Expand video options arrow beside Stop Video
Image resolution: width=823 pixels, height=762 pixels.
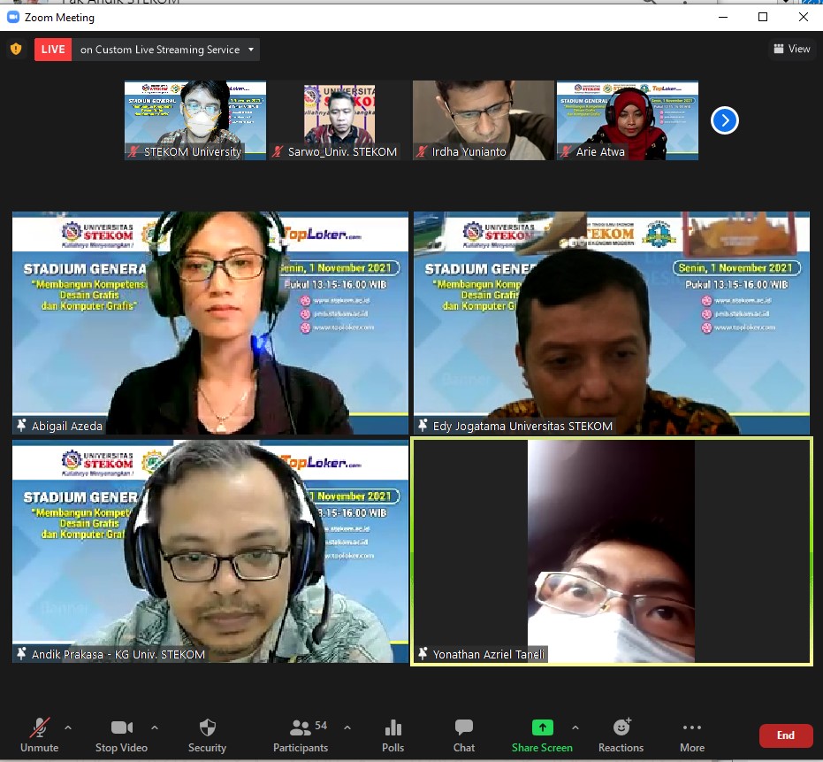pos(155,727)
